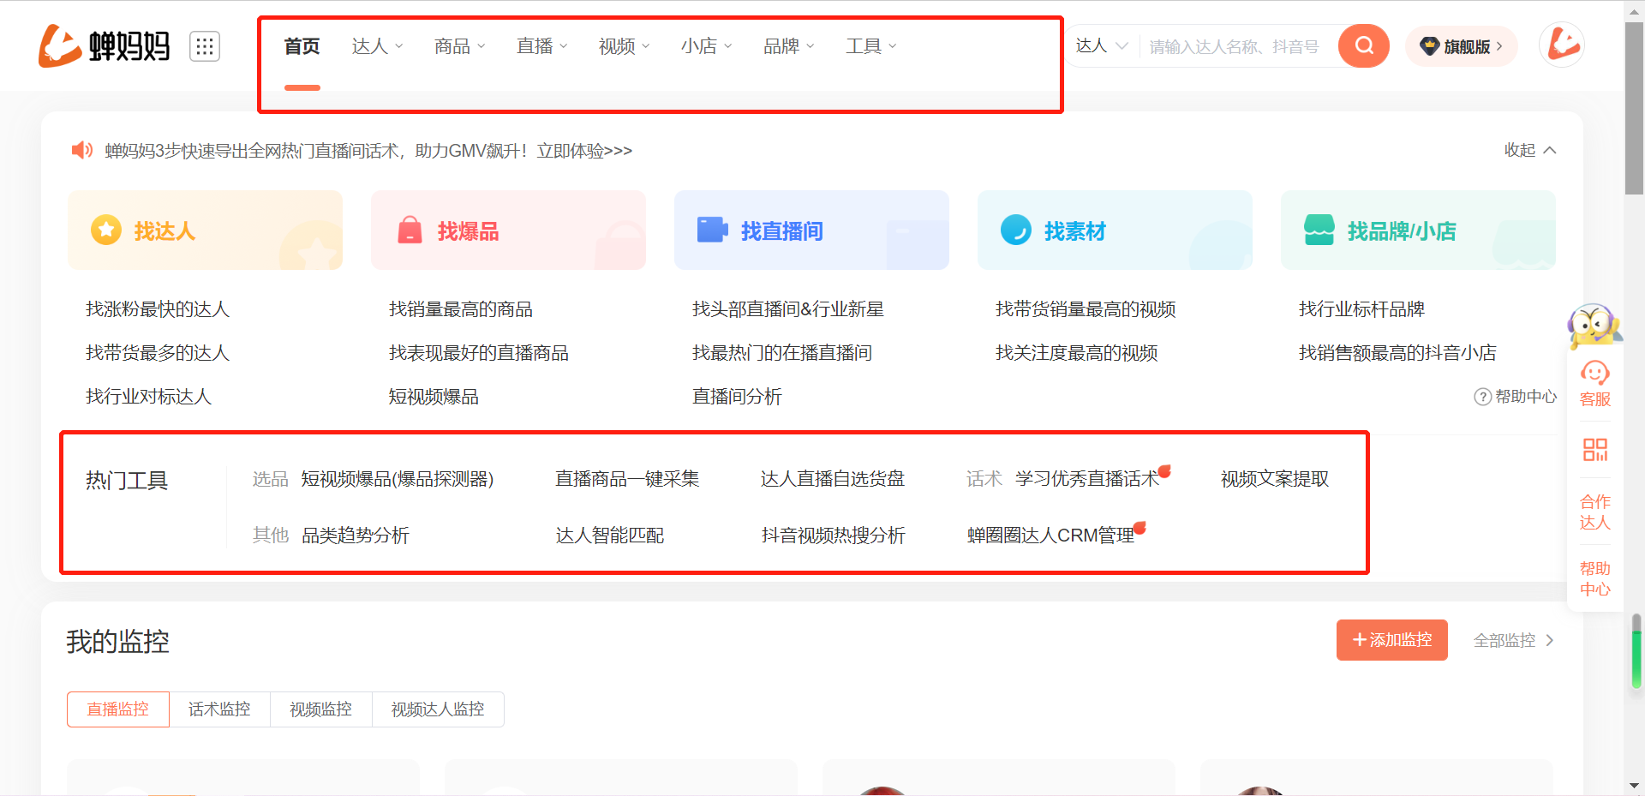
Task: Expand the 商品 navigation menu
Action: point(459,46)
